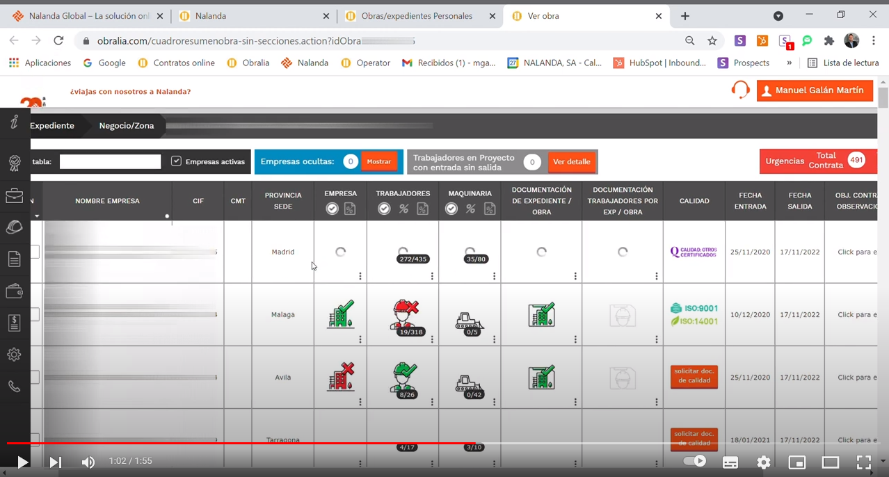Click the certification ribbon icon in sidebar
The height and width of the screenshot is (477, 889).
pyautogui.click(x=14, y=163)
